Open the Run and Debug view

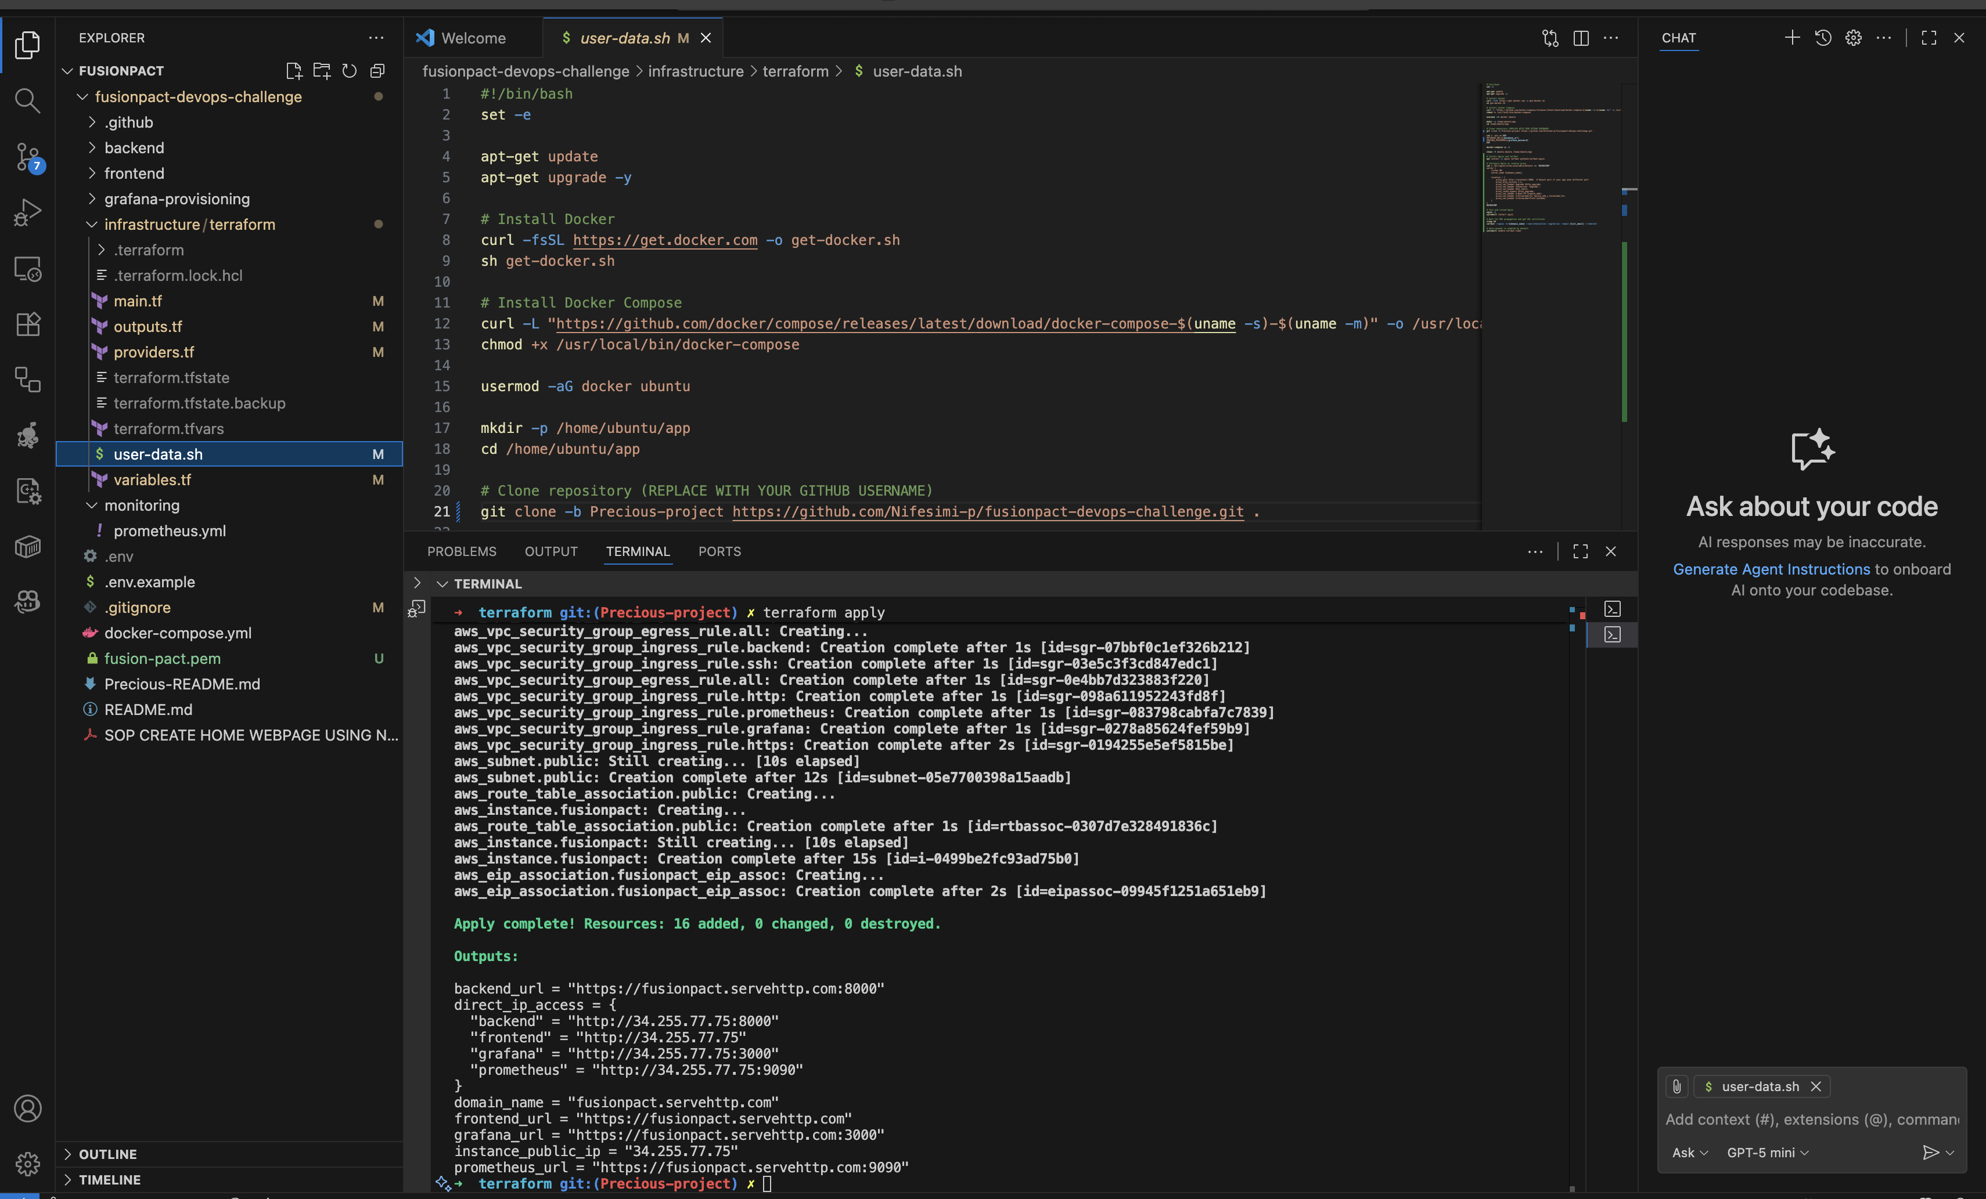[x=27, y=213]
